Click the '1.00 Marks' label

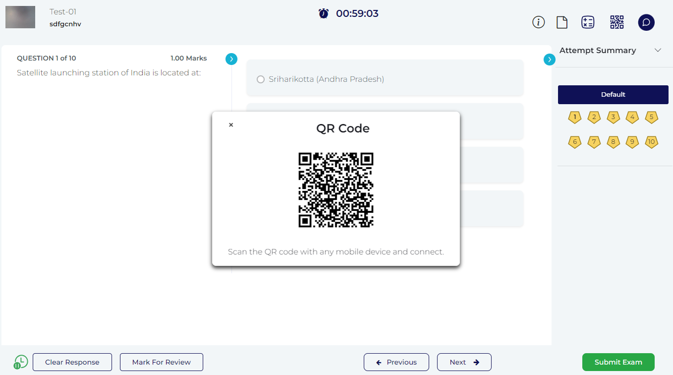click(188, 58)
